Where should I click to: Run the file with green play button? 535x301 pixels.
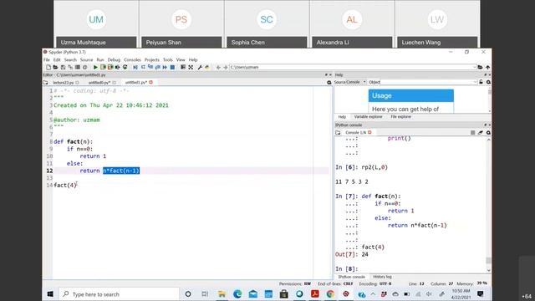point(95,67)
